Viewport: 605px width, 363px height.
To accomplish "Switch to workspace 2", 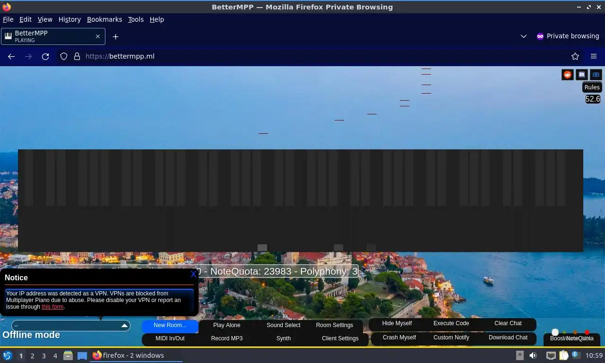I will 32,356.
